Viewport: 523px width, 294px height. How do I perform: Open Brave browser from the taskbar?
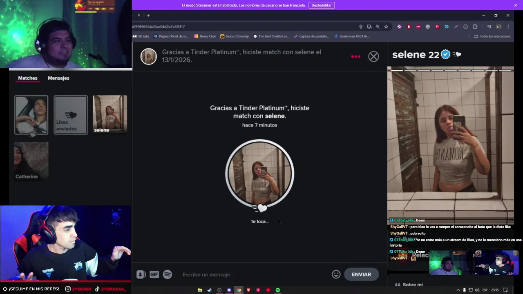coord(248,290)
